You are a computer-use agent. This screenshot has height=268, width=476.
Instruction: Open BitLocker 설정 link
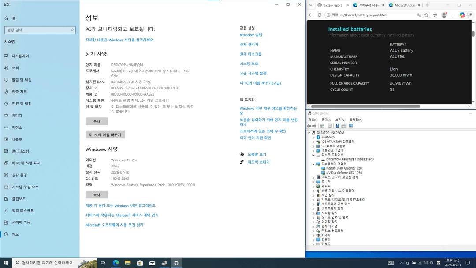[251, 35]
